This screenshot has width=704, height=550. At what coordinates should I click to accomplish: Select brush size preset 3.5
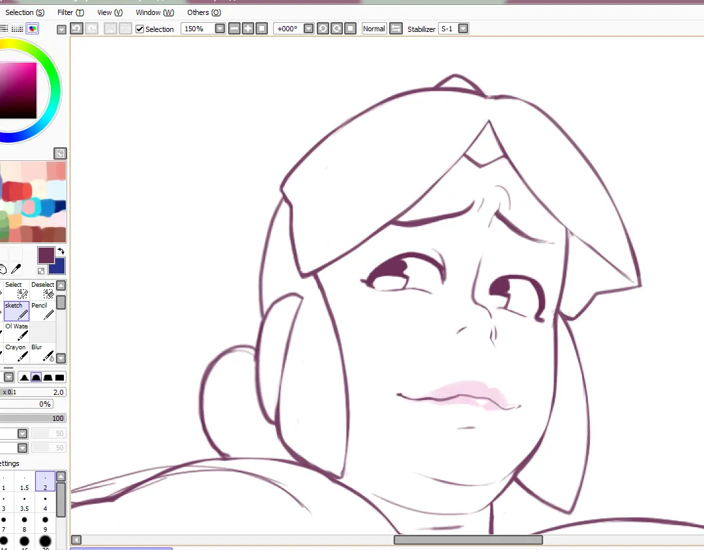24,503
